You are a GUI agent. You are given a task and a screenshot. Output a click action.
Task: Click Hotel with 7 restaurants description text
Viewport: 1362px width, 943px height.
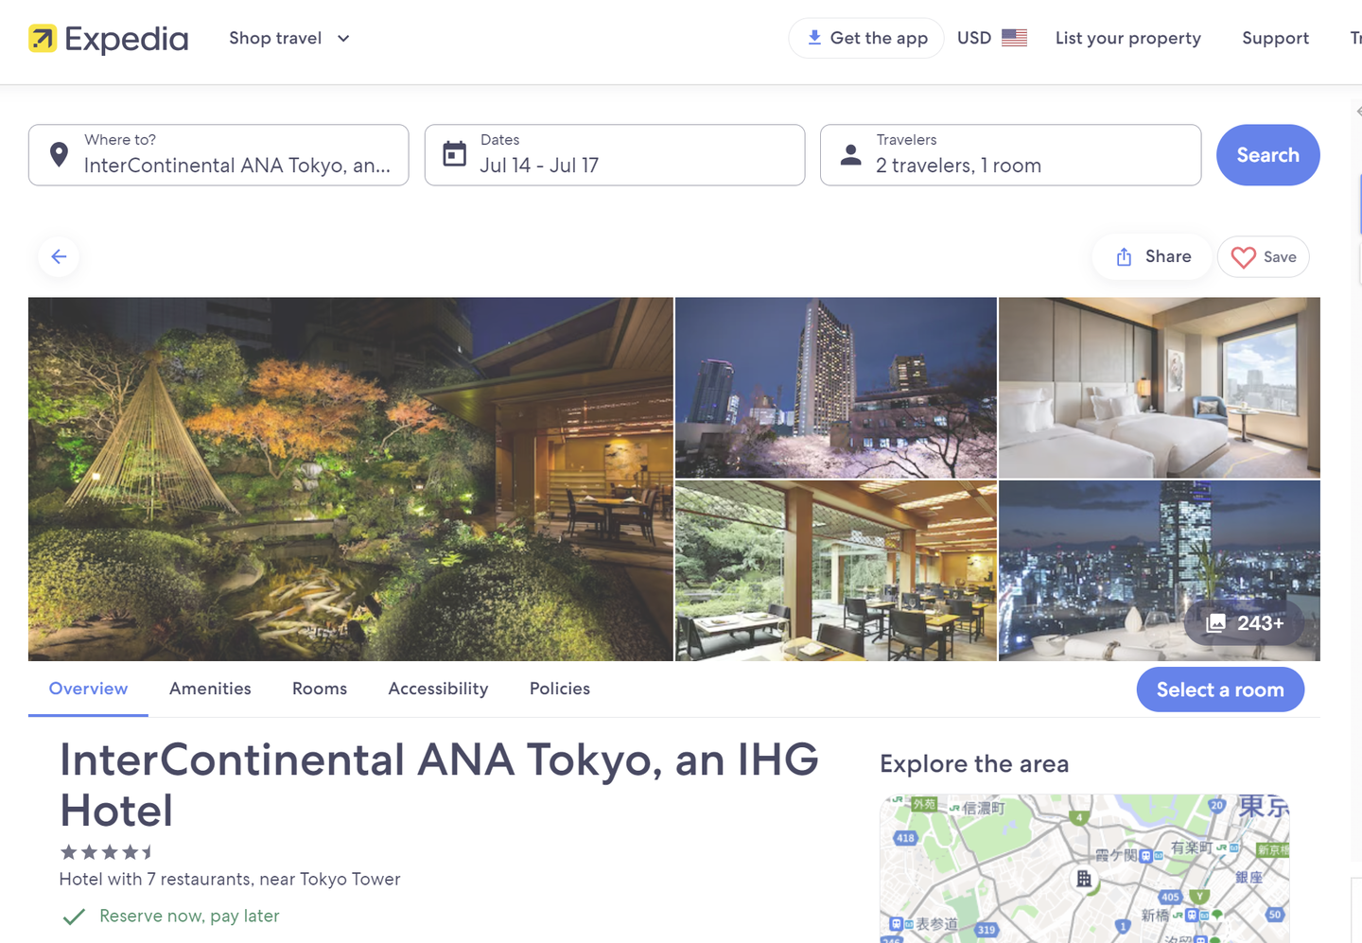tap(230, 880)
